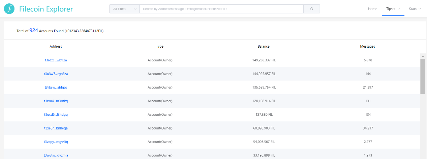The image size is (427, 159).
Task: Open the Tipset menu
Action: (x=393, y=9)
